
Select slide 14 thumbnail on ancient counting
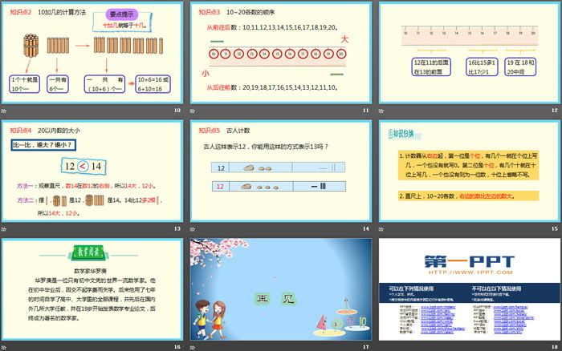[281, 171]
